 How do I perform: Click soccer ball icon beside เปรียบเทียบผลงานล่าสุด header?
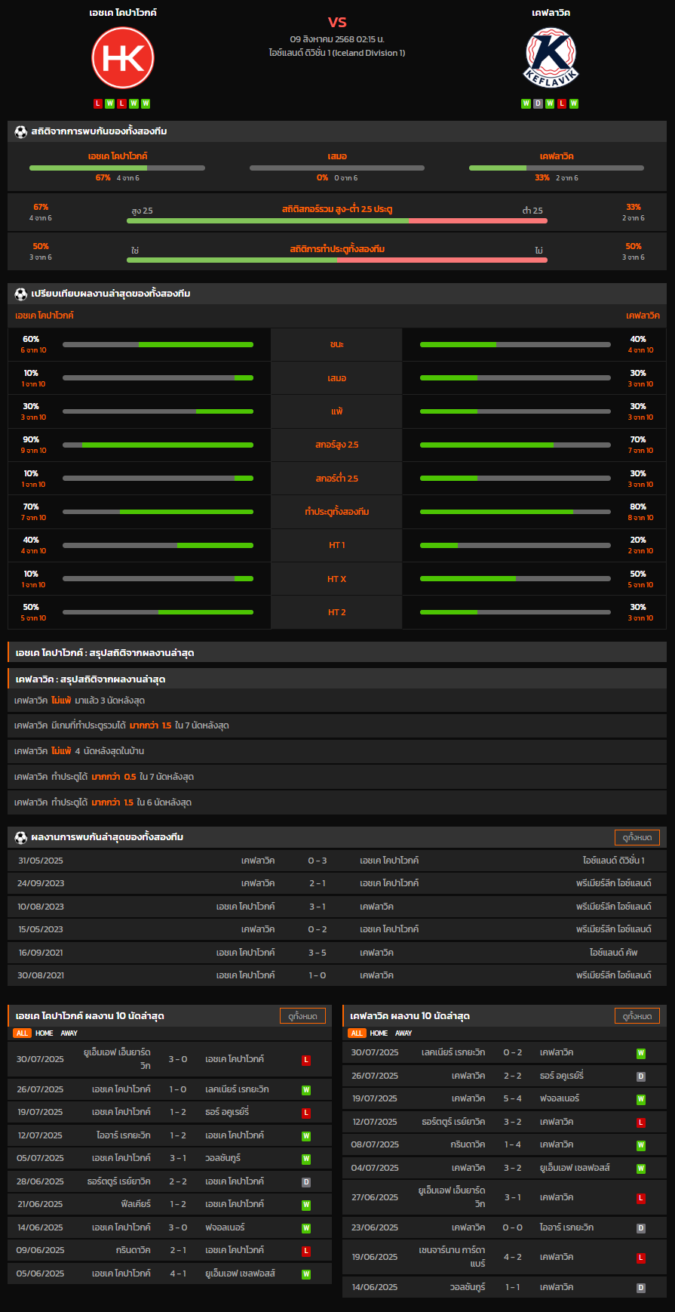[x=21, y=294]
